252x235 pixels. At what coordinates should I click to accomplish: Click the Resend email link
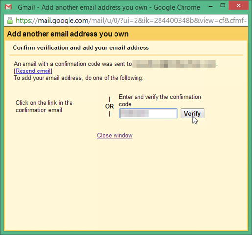click(33, 71)
